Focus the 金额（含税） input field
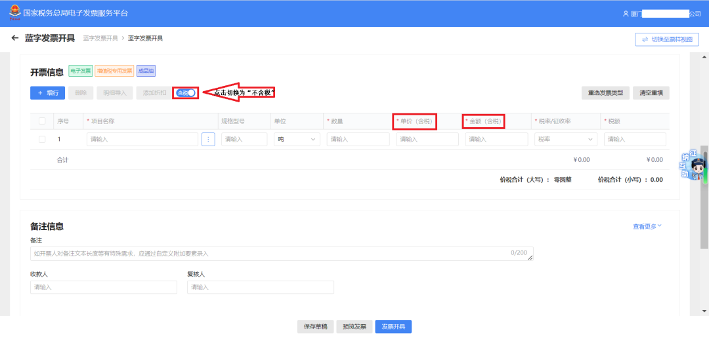Screen dimensions: 709x337 pos(496,140)
